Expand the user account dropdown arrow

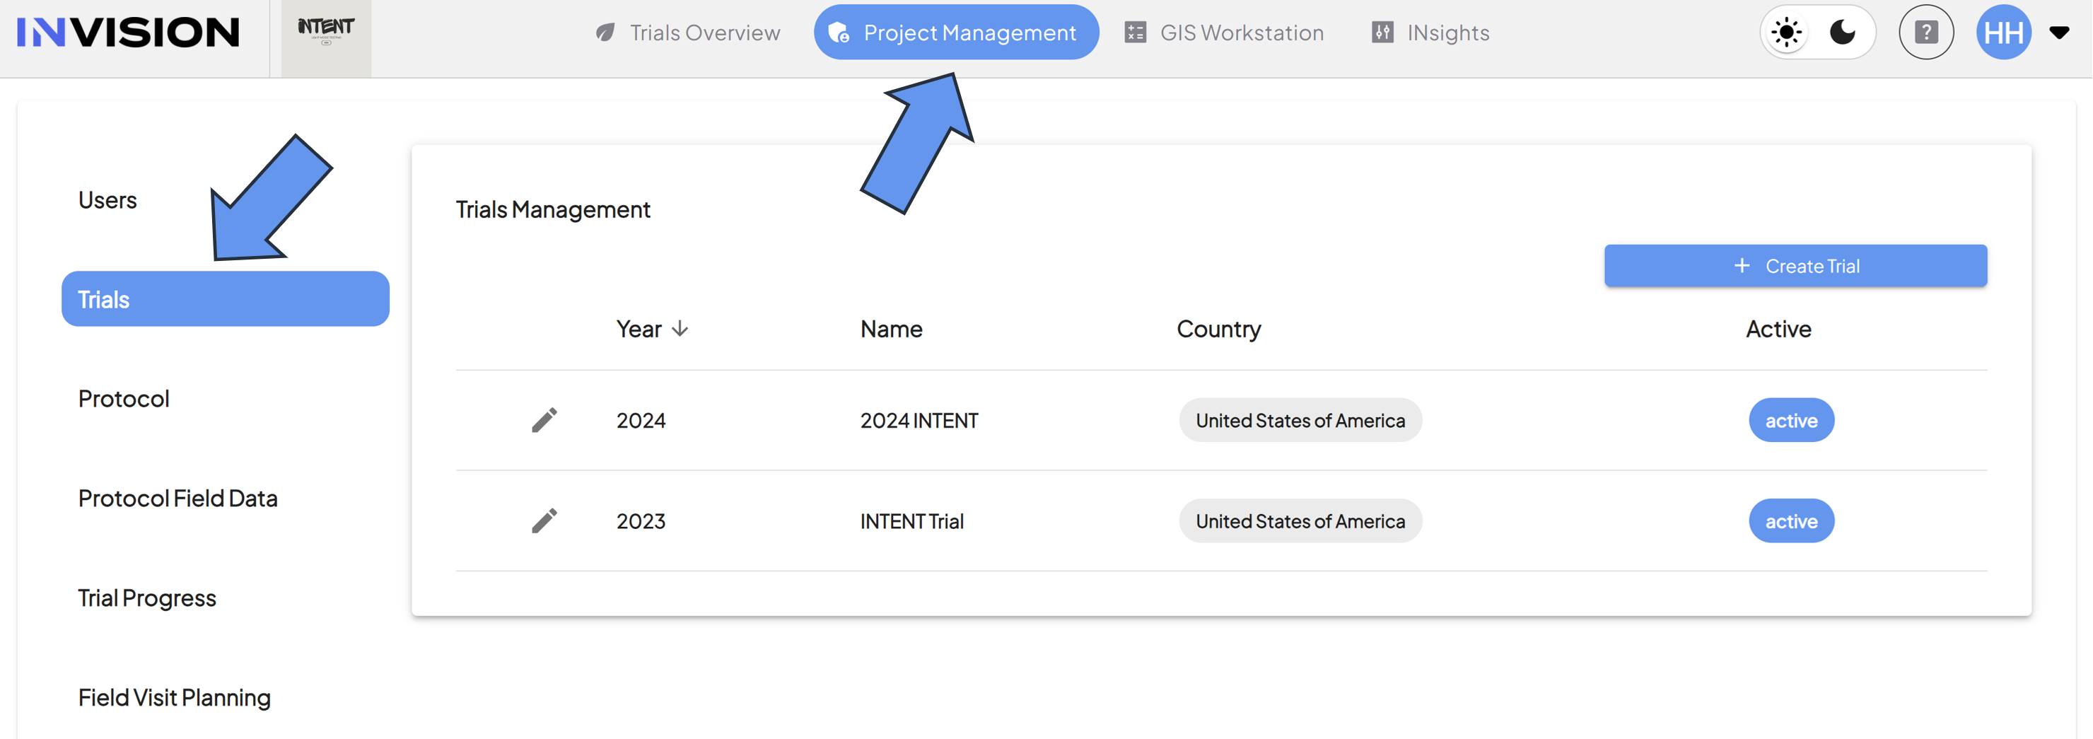pyautogui.click(x=2059, y=33)
